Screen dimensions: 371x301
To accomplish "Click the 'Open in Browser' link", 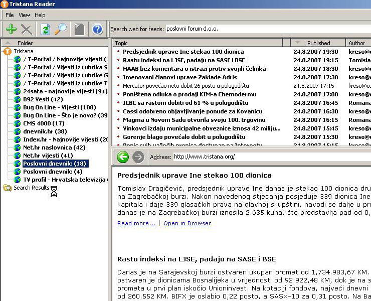I will 187,223.
